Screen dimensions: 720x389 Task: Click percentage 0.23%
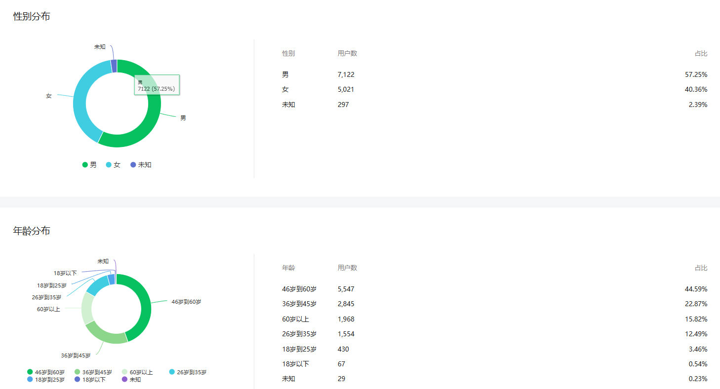point(698,379)
